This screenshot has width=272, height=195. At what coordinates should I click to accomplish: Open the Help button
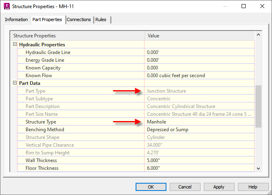[253, 187]
